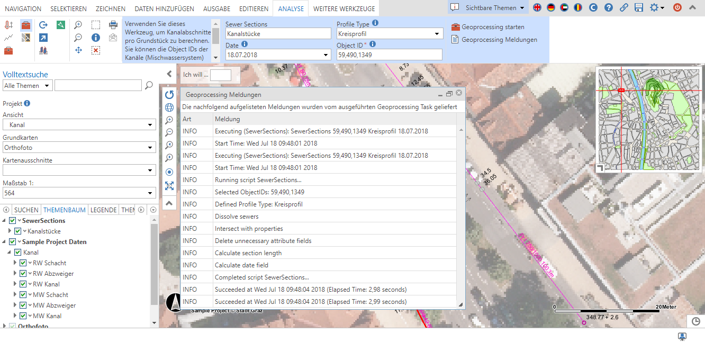Viewport: 705px width, 342px height.
Task: Open the EDITIEREN ribbon tab
Action: [254, 9]
